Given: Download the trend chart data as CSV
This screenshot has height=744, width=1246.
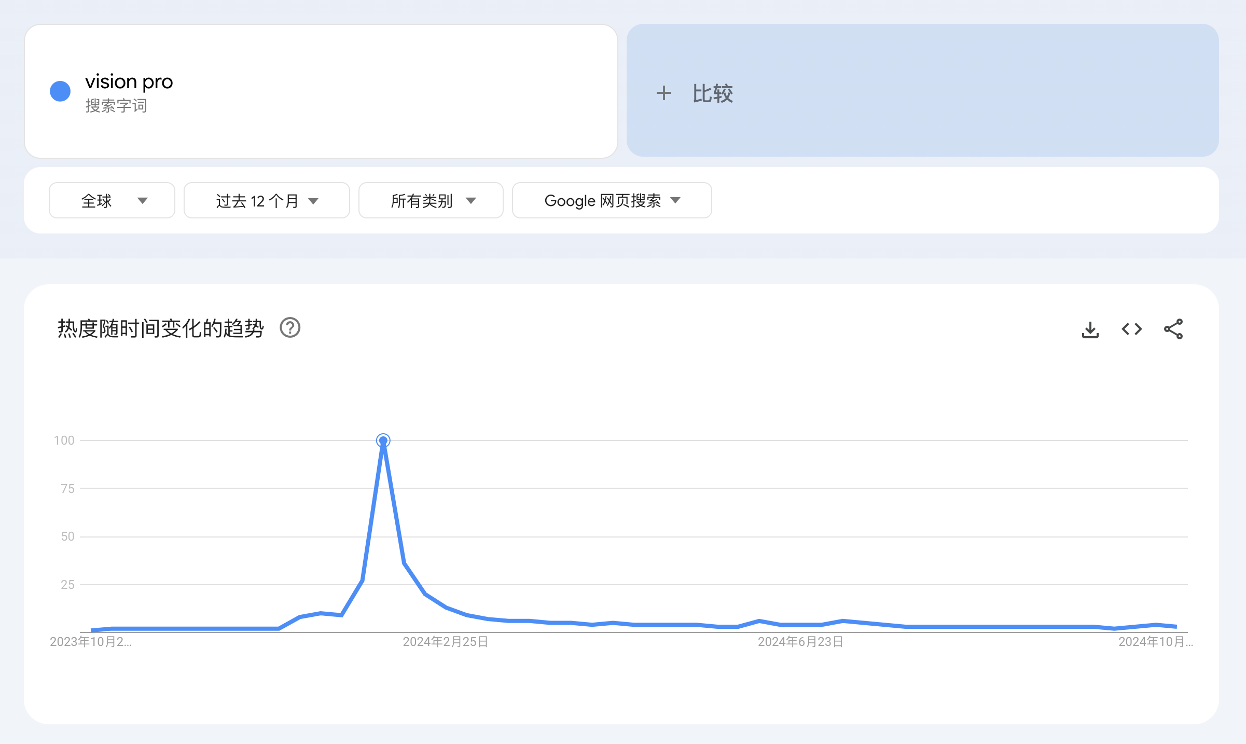Looking at the screenshot, I should (1090, 329).
